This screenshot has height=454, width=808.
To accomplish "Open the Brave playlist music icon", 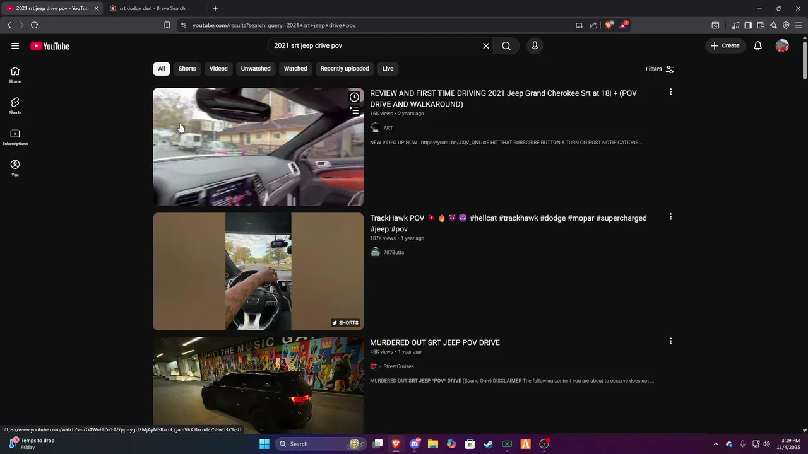I will [735, 25].
